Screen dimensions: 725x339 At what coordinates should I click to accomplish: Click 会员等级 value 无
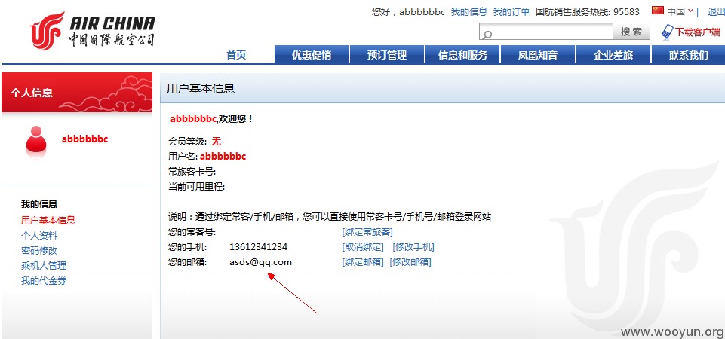[x=217, y=142]
